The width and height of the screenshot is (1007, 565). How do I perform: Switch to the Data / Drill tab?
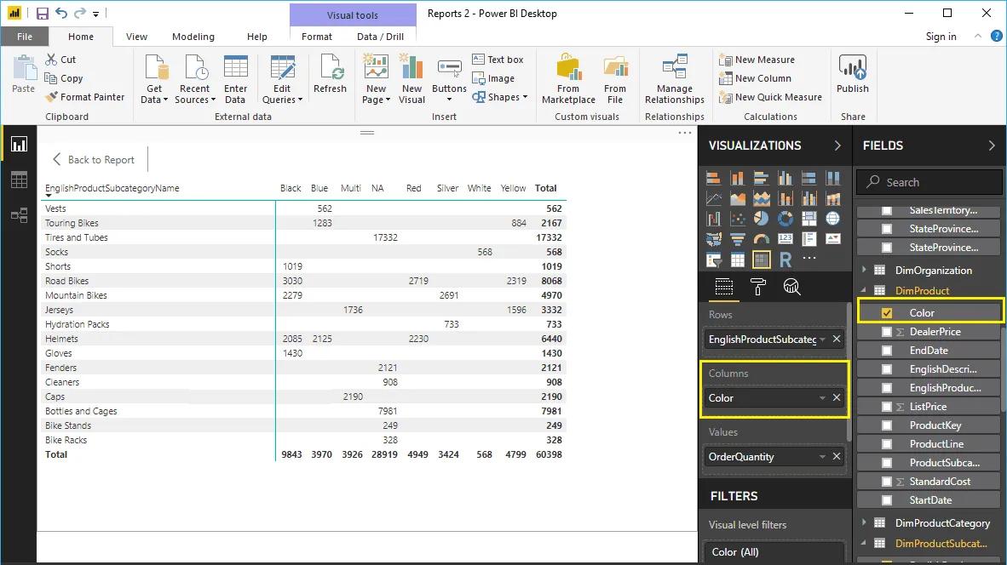click(x=381, y=37)
